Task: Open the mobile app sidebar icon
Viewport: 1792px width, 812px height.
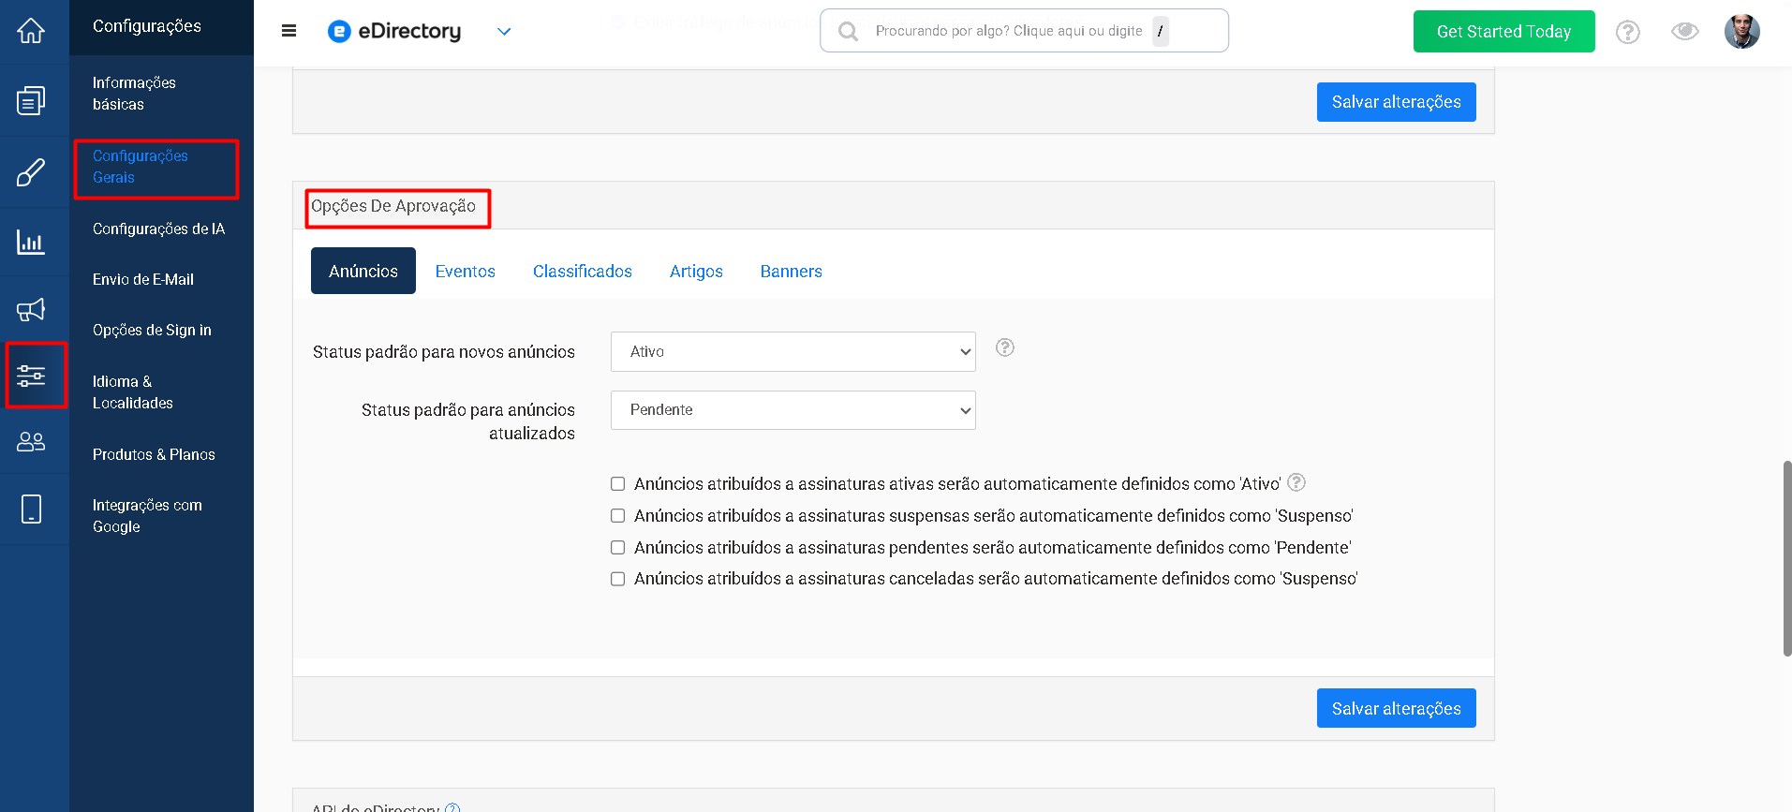Action: [31, 509]
